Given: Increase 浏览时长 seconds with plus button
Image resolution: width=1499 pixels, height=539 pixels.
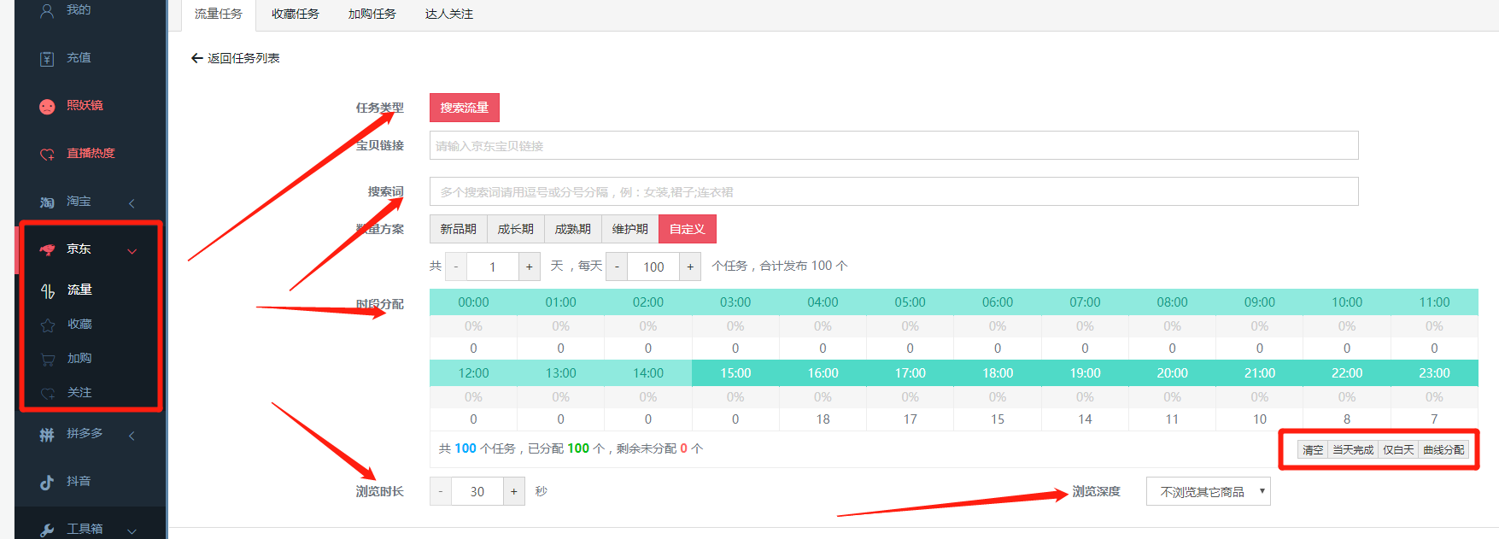Looking at the screenshot, I should tap(513, 491).
